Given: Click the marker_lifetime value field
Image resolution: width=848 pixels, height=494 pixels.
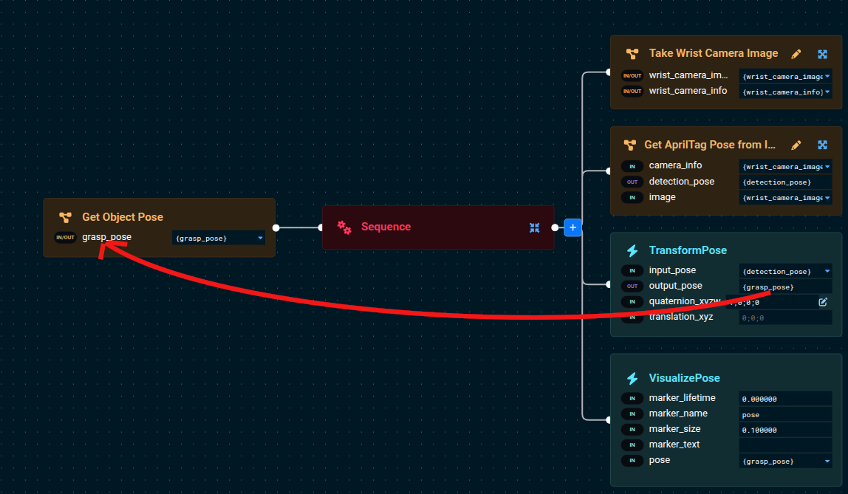Looking at the screenshot, I should pos(784,399).
